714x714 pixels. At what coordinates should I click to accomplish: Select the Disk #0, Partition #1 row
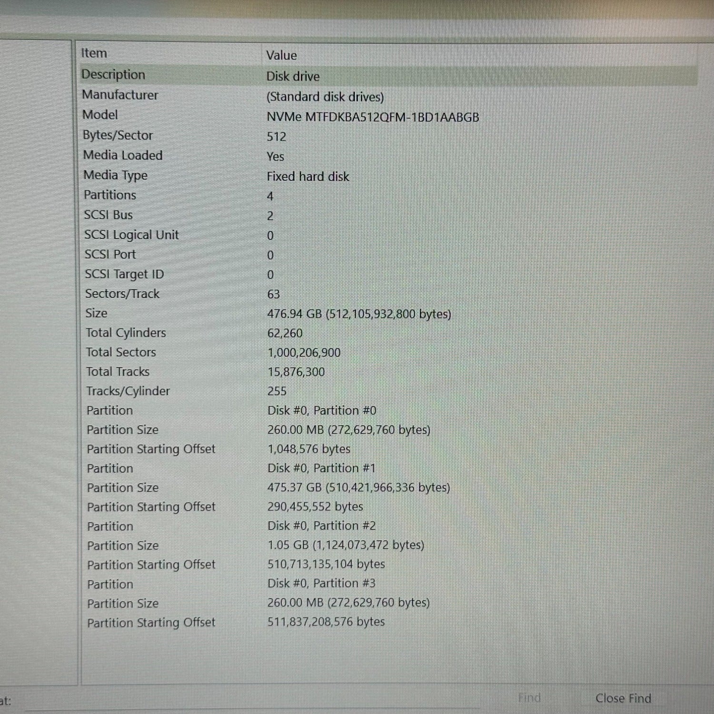pos(321,468)
